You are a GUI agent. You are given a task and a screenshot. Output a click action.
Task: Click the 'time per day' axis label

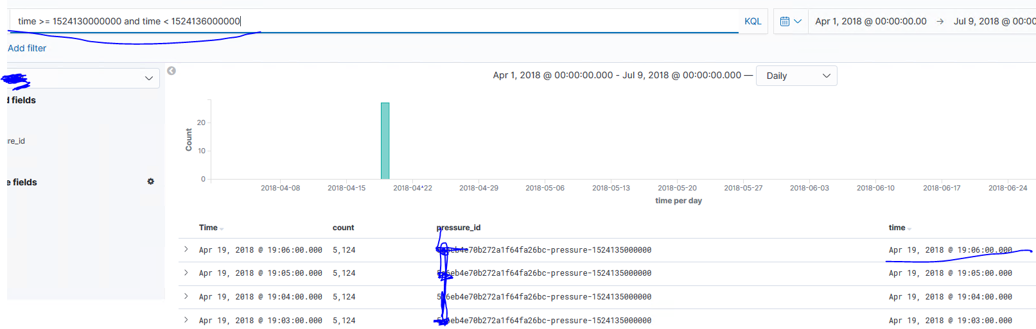click(678, 201)
